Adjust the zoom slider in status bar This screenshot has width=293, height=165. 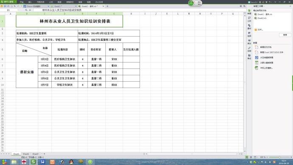pos(279,157)
